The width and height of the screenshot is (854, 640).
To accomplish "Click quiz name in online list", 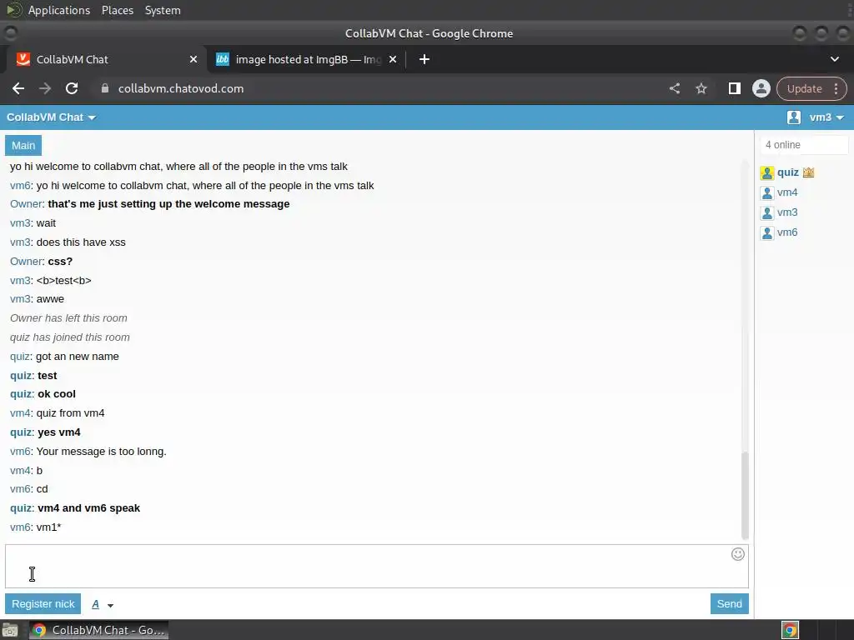I will tap(787, 172).
